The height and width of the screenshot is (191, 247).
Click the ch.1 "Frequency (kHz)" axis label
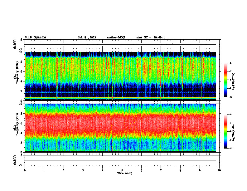pyautogui.click(x=17, y=72)
